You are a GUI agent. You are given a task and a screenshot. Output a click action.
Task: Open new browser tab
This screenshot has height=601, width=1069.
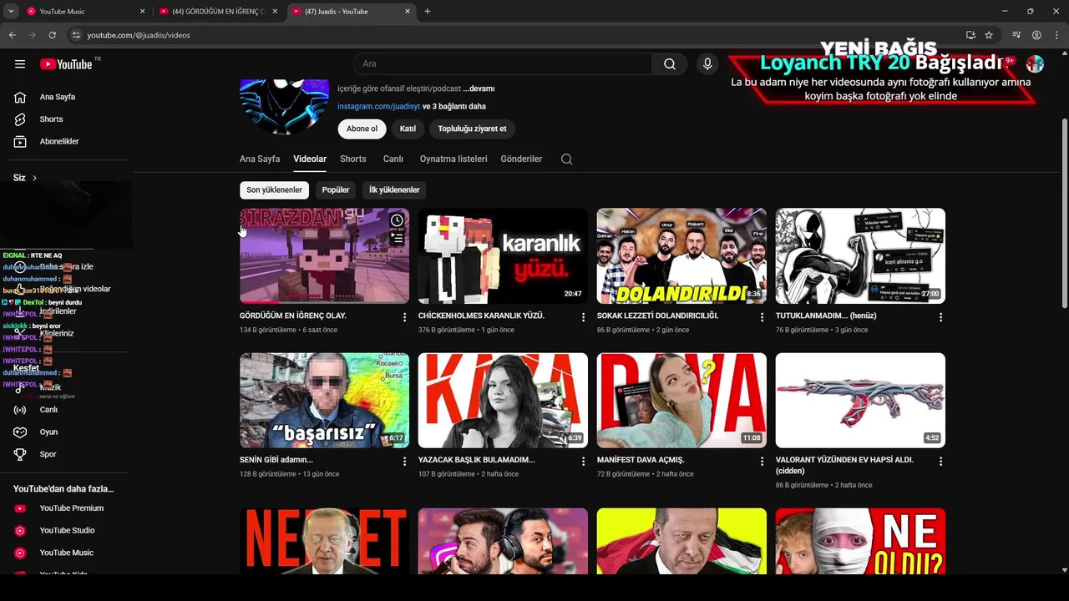click(428, 12)
